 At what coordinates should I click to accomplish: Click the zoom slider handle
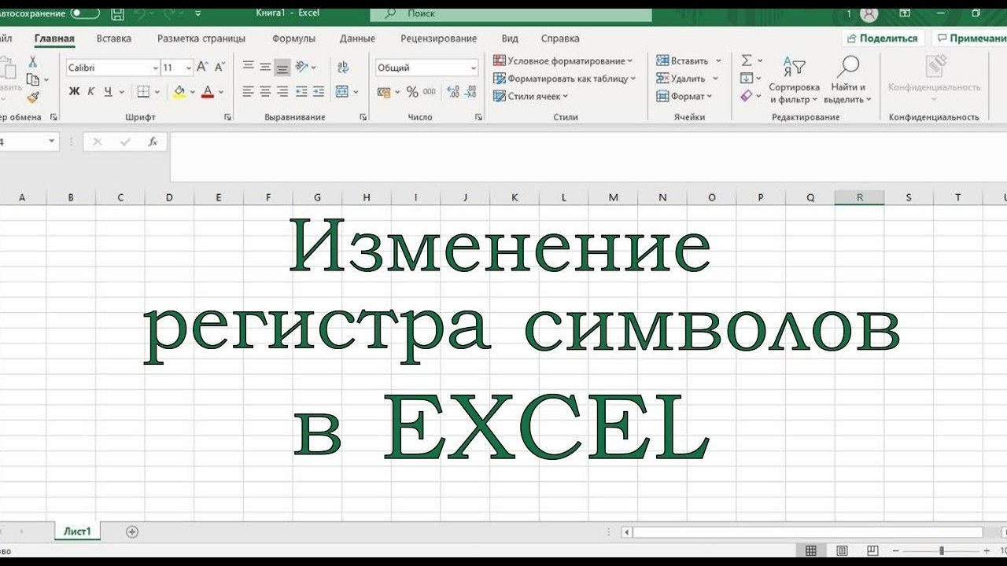click(942, 550)
